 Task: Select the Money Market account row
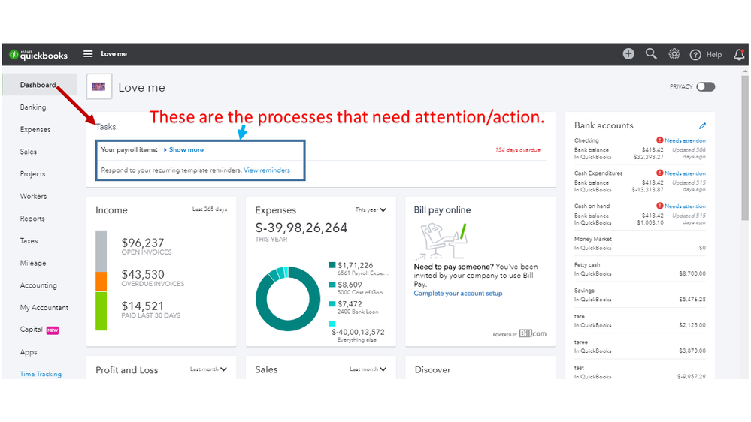[x=640, y=243]
